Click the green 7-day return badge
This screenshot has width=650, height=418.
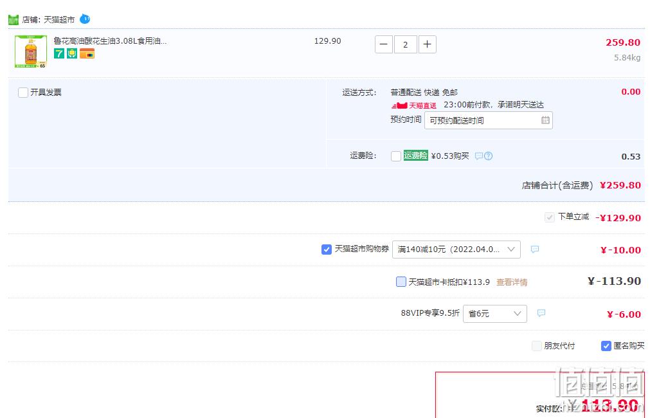point(59,53)
